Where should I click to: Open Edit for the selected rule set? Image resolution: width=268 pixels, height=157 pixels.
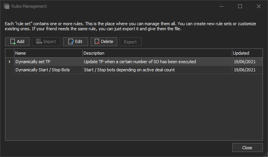75,41
